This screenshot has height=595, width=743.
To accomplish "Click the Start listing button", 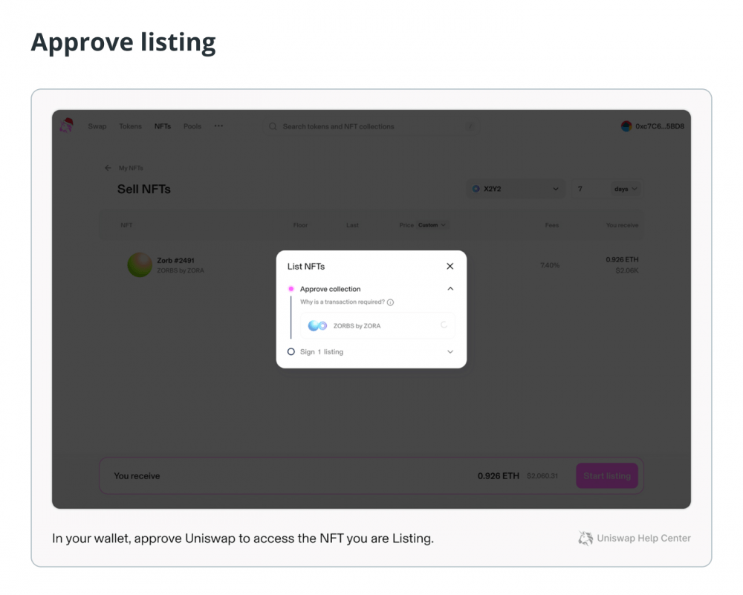I will tap(607, 475).
